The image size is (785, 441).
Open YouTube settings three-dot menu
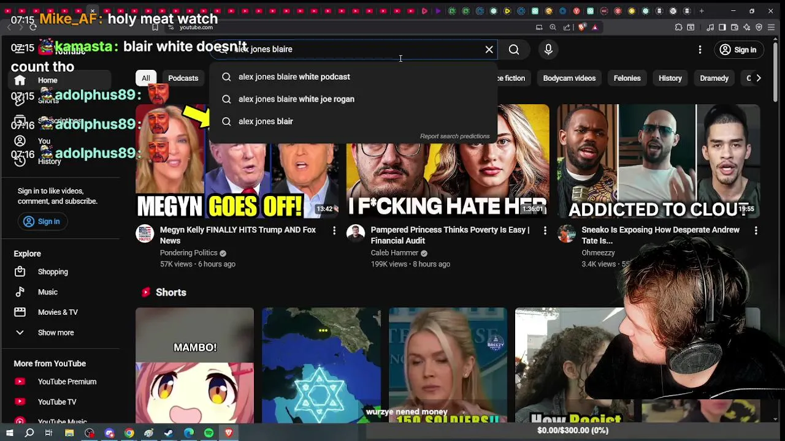click(700, 50)
